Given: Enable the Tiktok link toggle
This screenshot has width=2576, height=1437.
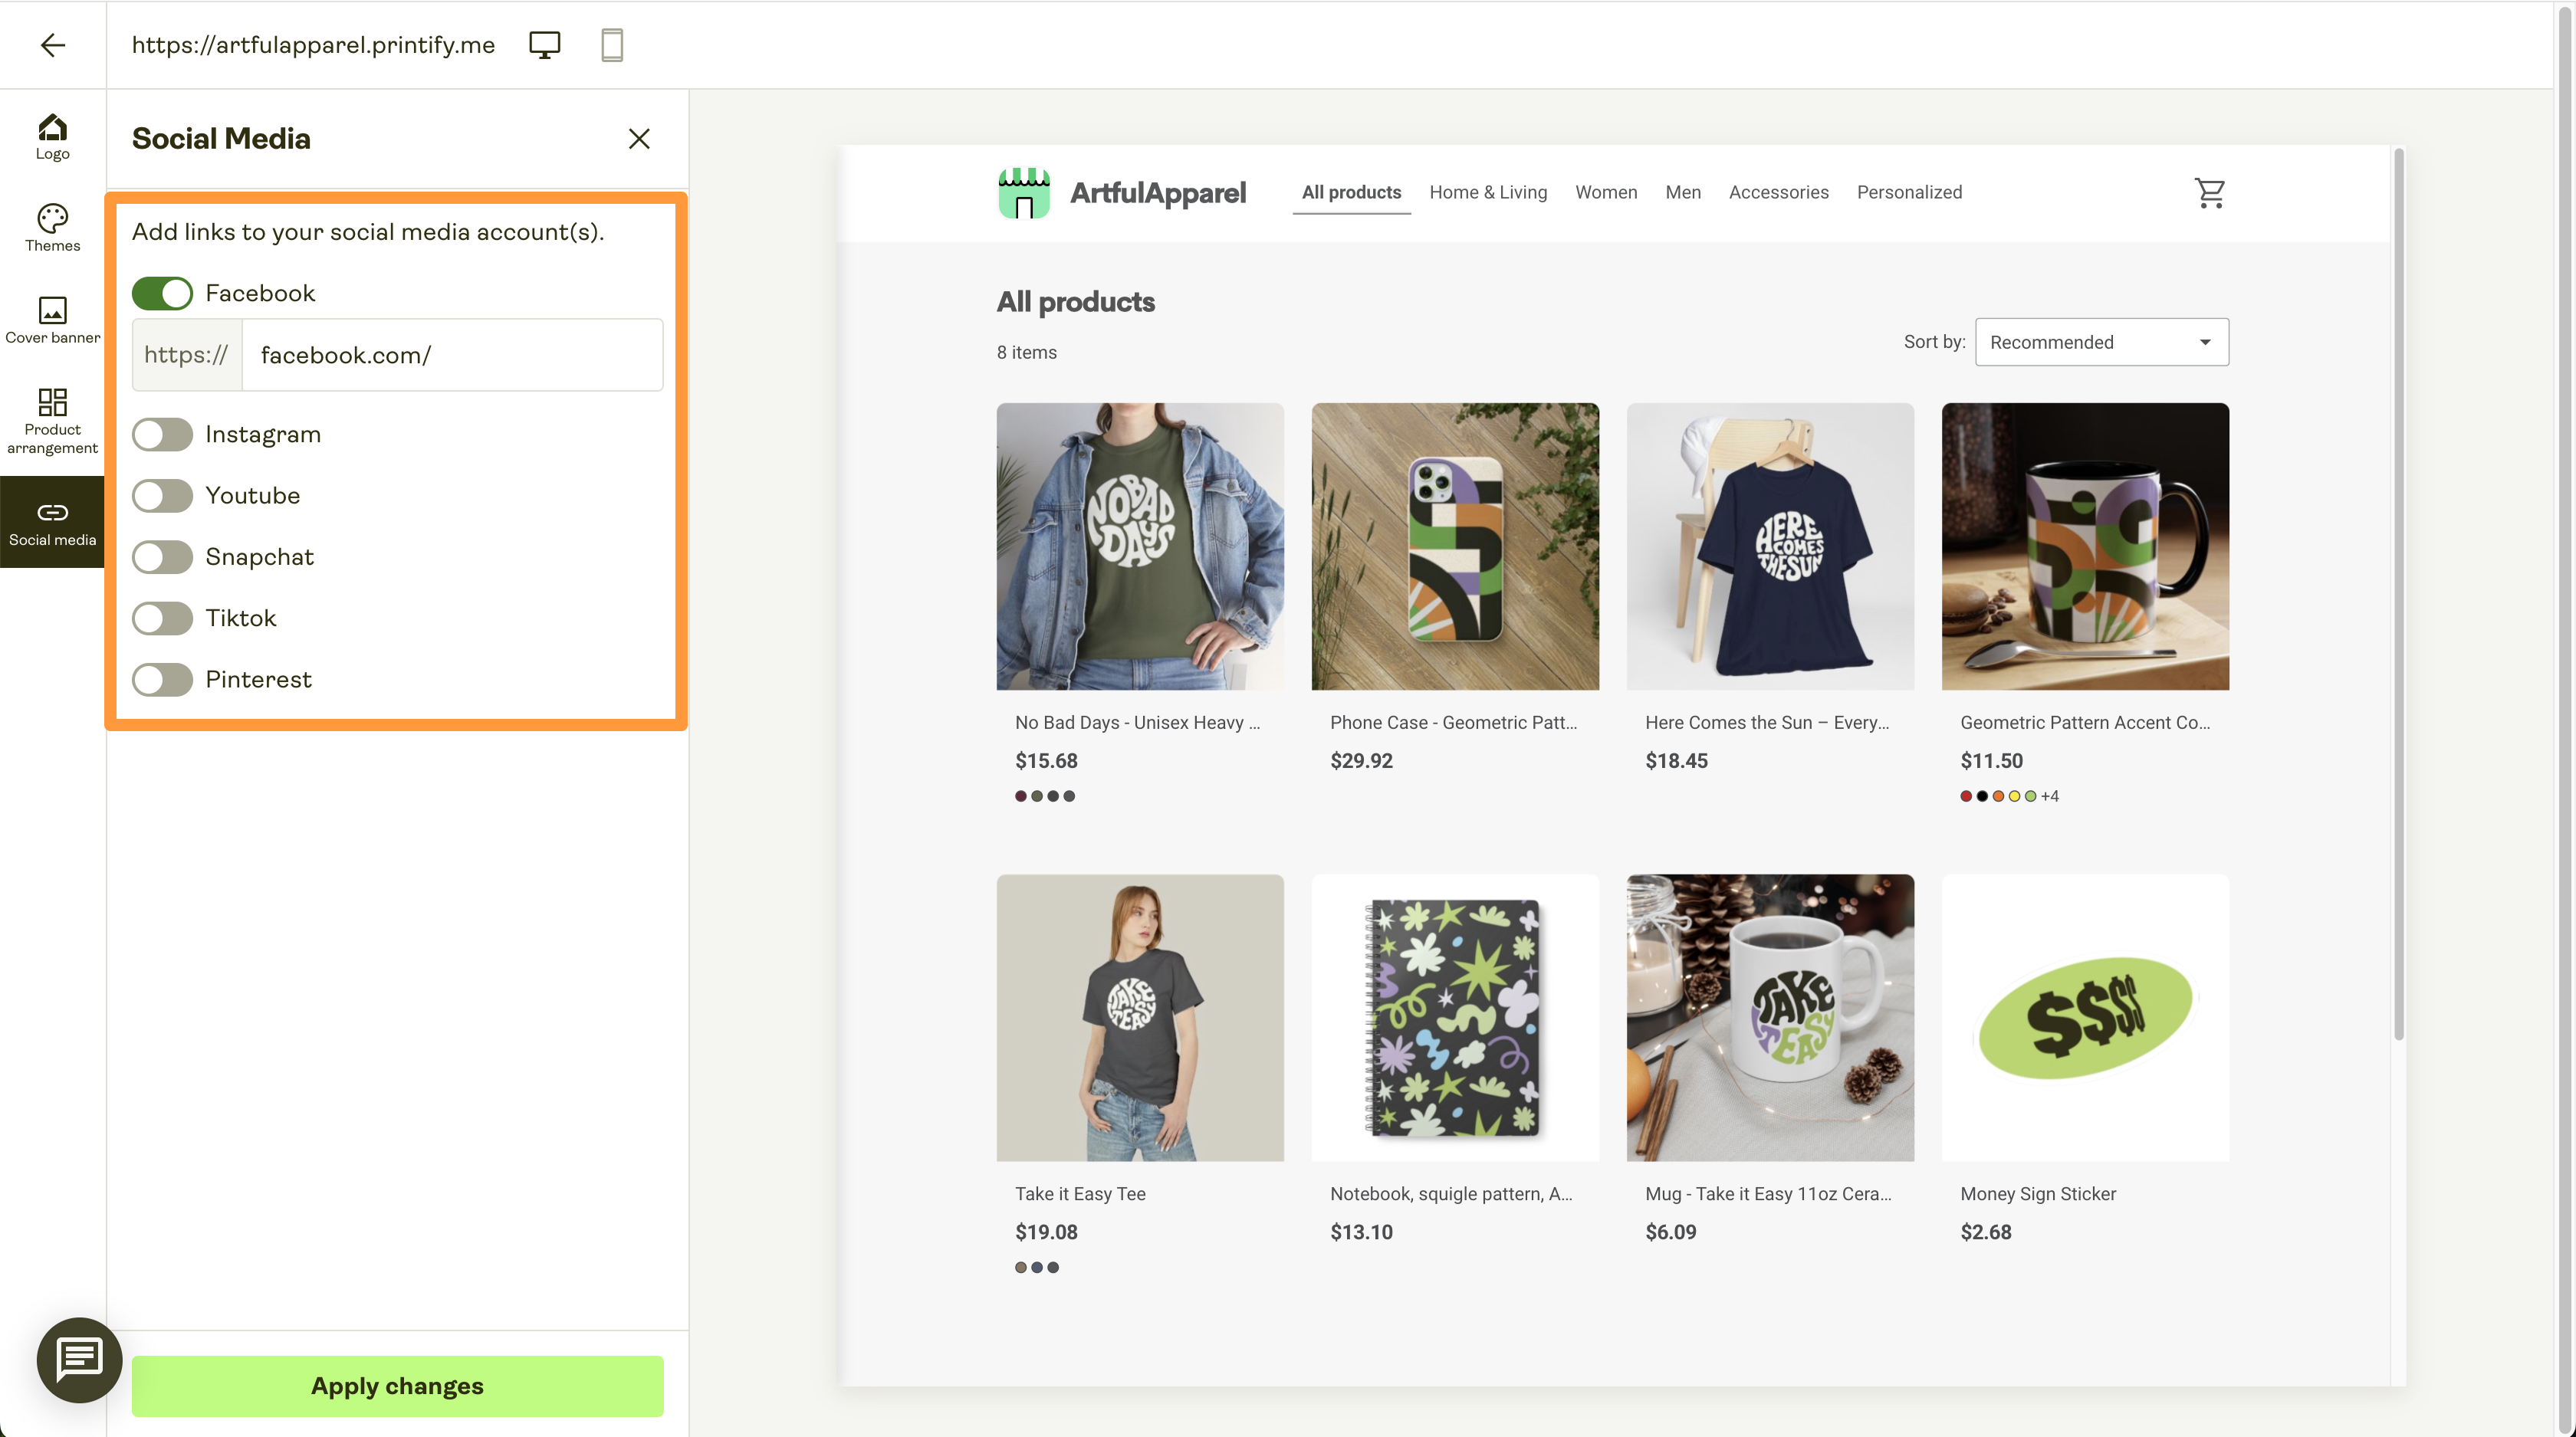Looking at the screenshot, I should (162, 618).
